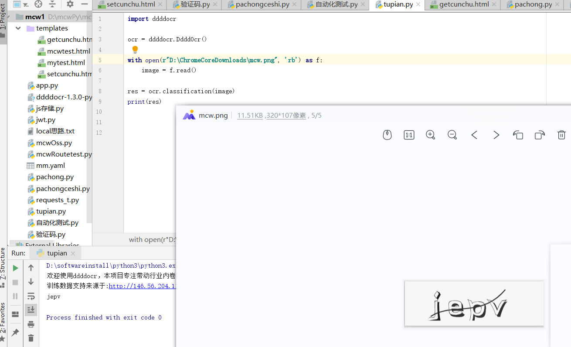Select templates folder in project tree
Image resolution: width=571 pixels, height=347 pixels.
(52, 28)
